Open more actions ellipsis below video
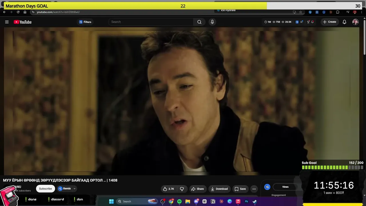This screenshot has width=366, height=206. [x=254, y=189]
